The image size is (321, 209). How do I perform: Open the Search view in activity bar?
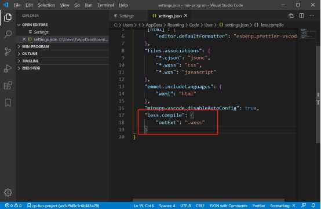8,34
